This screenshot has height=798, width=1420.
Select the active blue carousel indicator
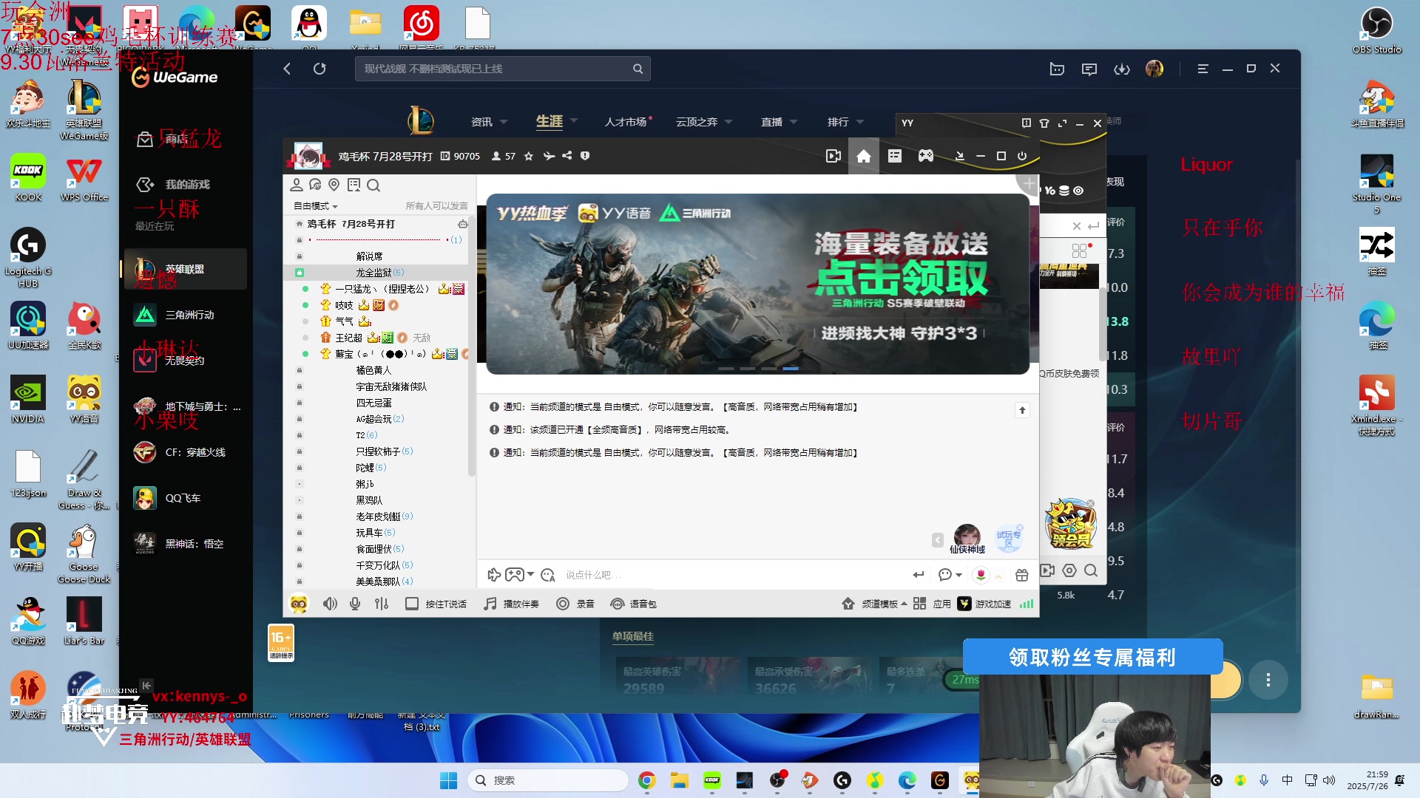pos(791,368)
